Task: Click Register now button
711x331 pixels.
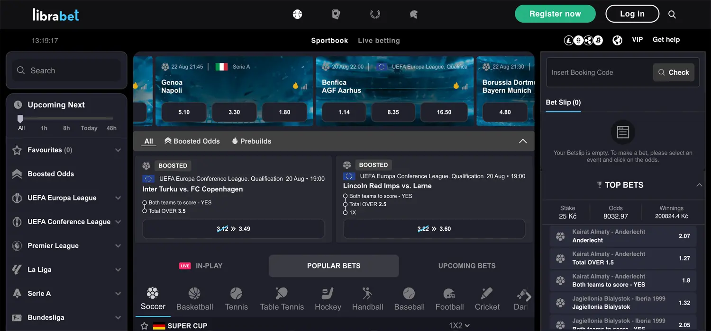Action: click(555, 14)
